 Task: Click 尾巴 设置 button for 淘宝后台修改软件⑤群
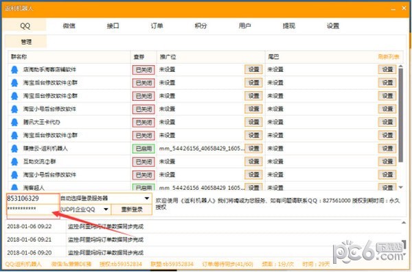387,96
